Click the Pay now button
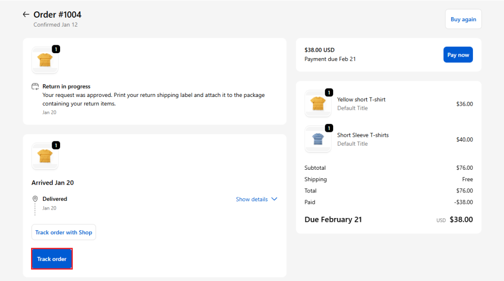Image resolution: width=504 pixels, height=281 pixels. click(x=458, y=55)
